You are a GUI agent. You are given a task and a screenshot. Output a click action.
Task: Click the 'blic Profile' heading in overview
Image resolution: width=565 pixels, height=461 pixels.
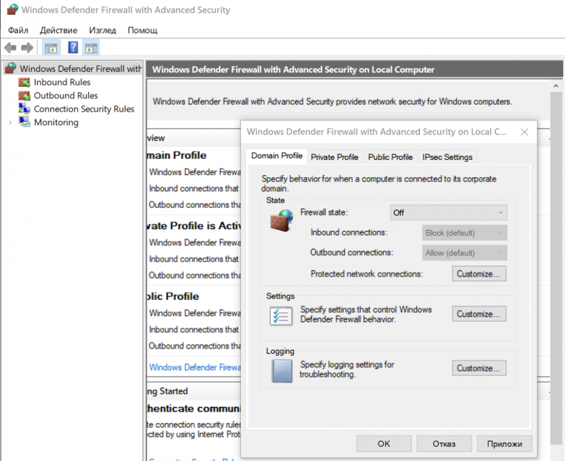click(173, 296)
